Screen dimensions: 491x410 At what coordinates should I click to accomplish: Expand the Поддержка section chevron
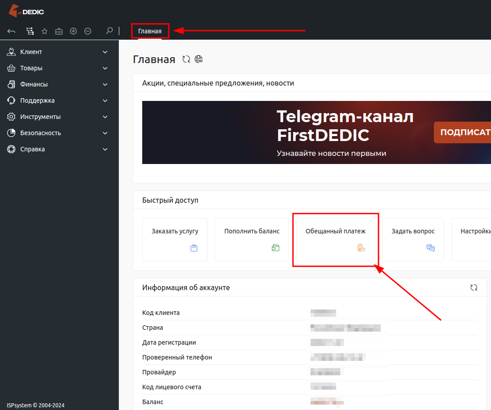[105, 100]
